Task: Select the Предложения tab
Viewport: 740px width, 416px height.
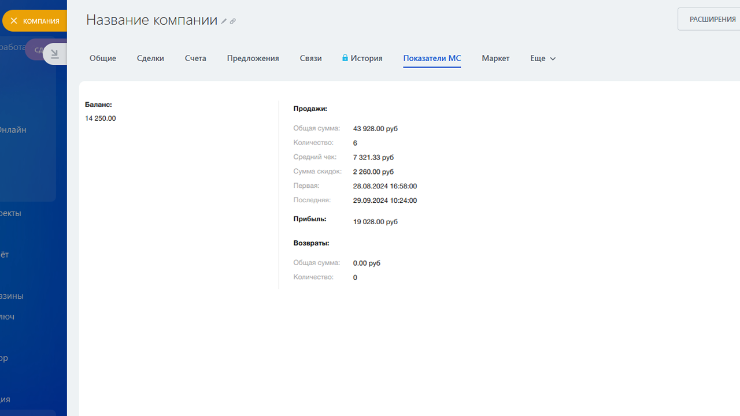Action: click(x=253, y=58)
